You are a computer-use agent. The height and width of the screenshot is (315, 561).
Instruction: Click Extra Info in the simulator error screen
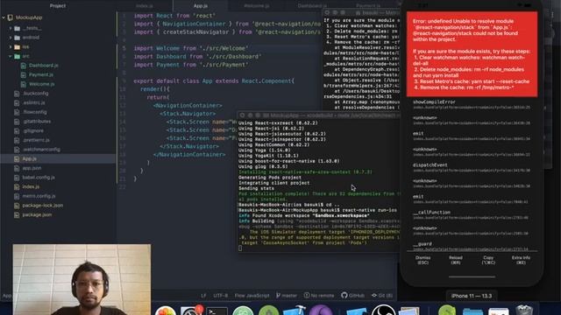coord(521,260)
